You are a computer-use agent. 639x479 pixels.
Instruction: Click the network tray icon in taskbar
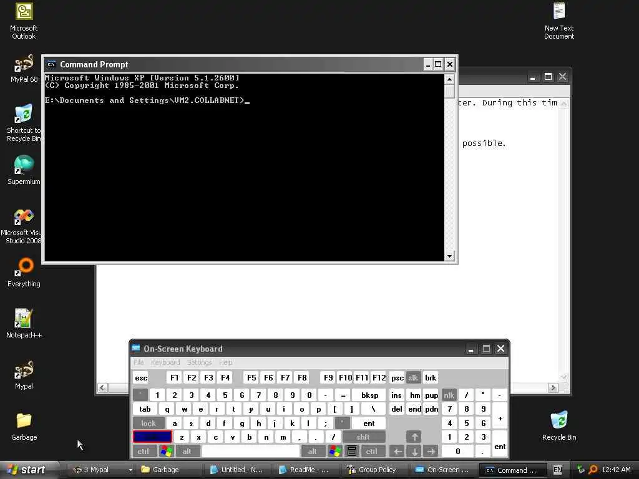[x=581, y=470]
